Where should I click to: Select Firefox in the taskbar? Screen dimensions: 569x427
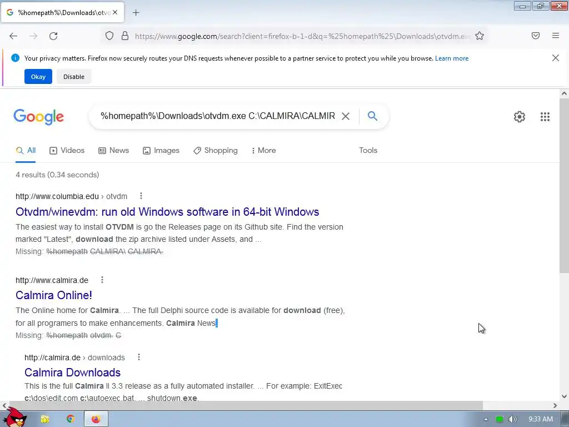coord(96,419)
